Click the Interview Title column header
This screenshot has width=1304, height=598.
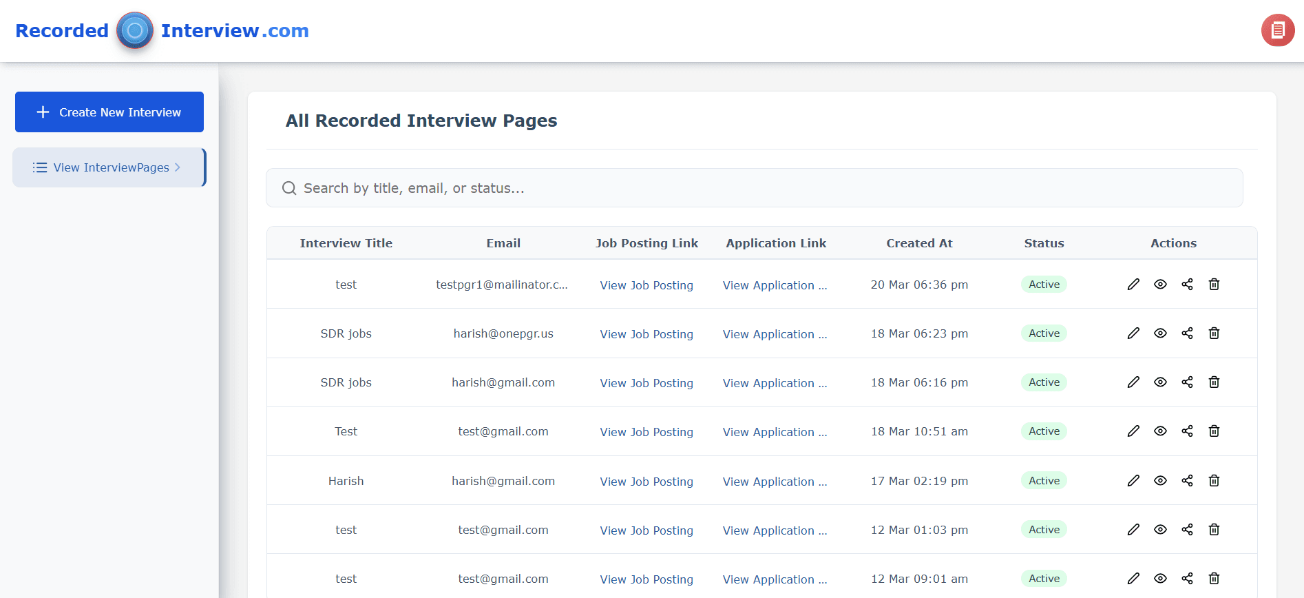coord(346,243)
